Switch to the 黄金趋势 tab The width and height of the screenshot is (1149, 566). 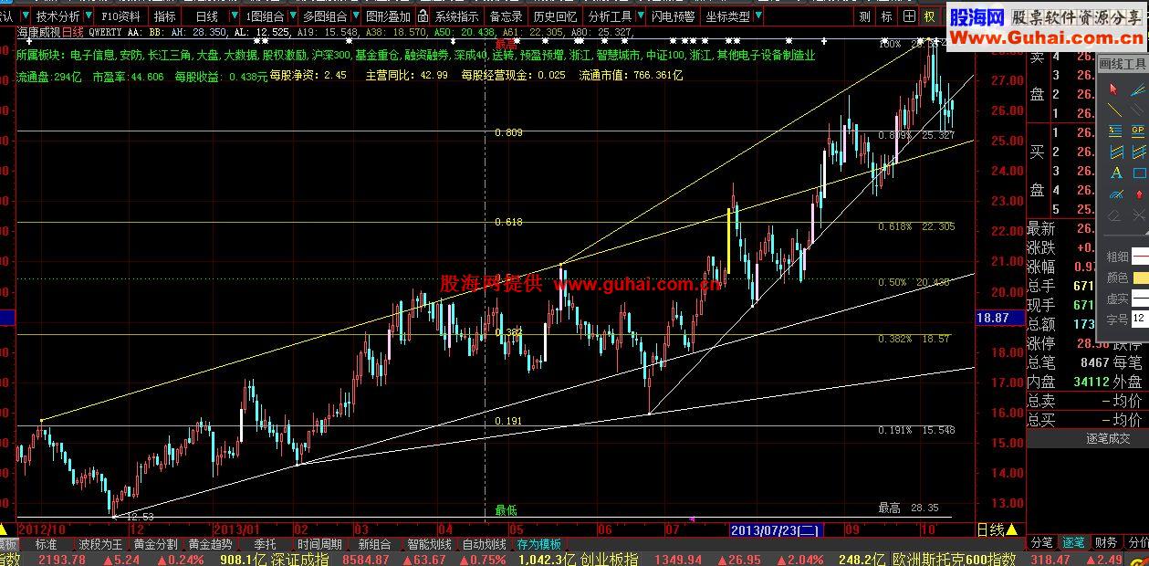210,544
